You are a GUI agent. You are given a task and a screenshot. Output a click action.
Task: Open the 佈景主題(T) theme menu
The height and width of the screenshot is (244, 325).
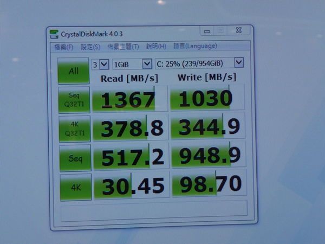(x=123, y=47)
